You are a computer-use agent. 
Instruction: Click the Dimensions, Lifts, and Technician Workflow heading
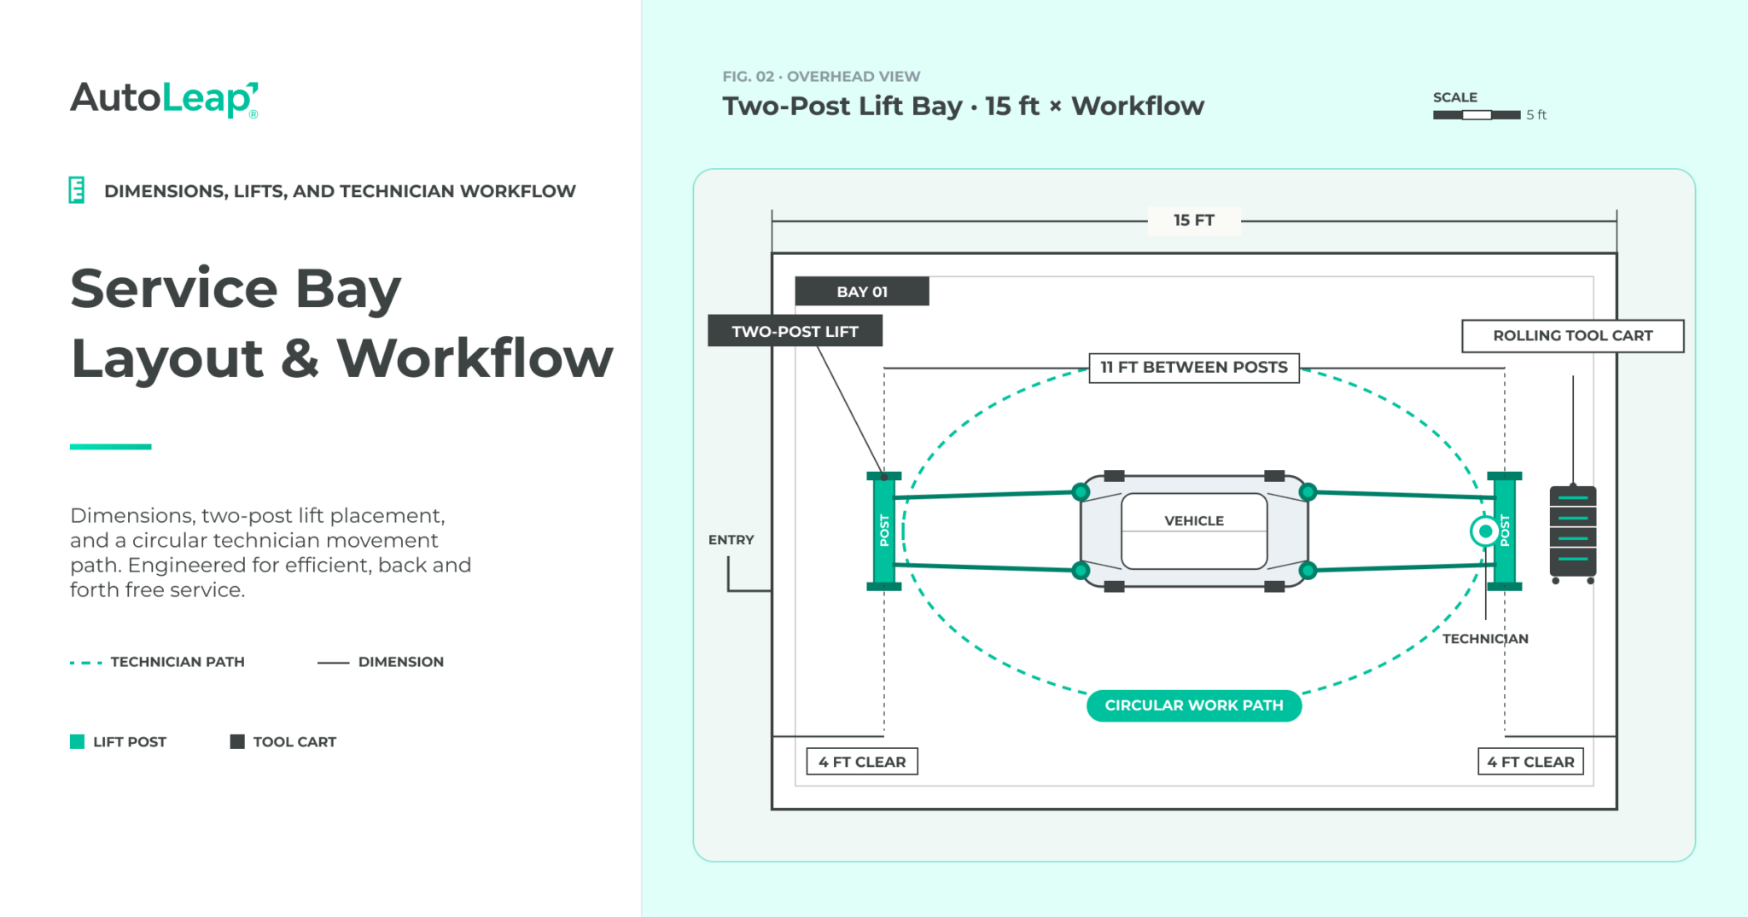pos(340,191)
